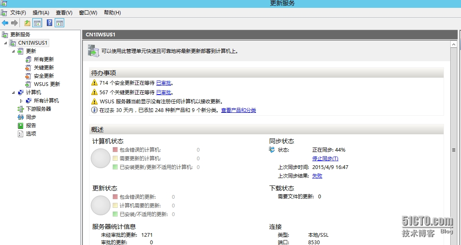Click the 安全更新 item icon

click(x=28, y=76)
